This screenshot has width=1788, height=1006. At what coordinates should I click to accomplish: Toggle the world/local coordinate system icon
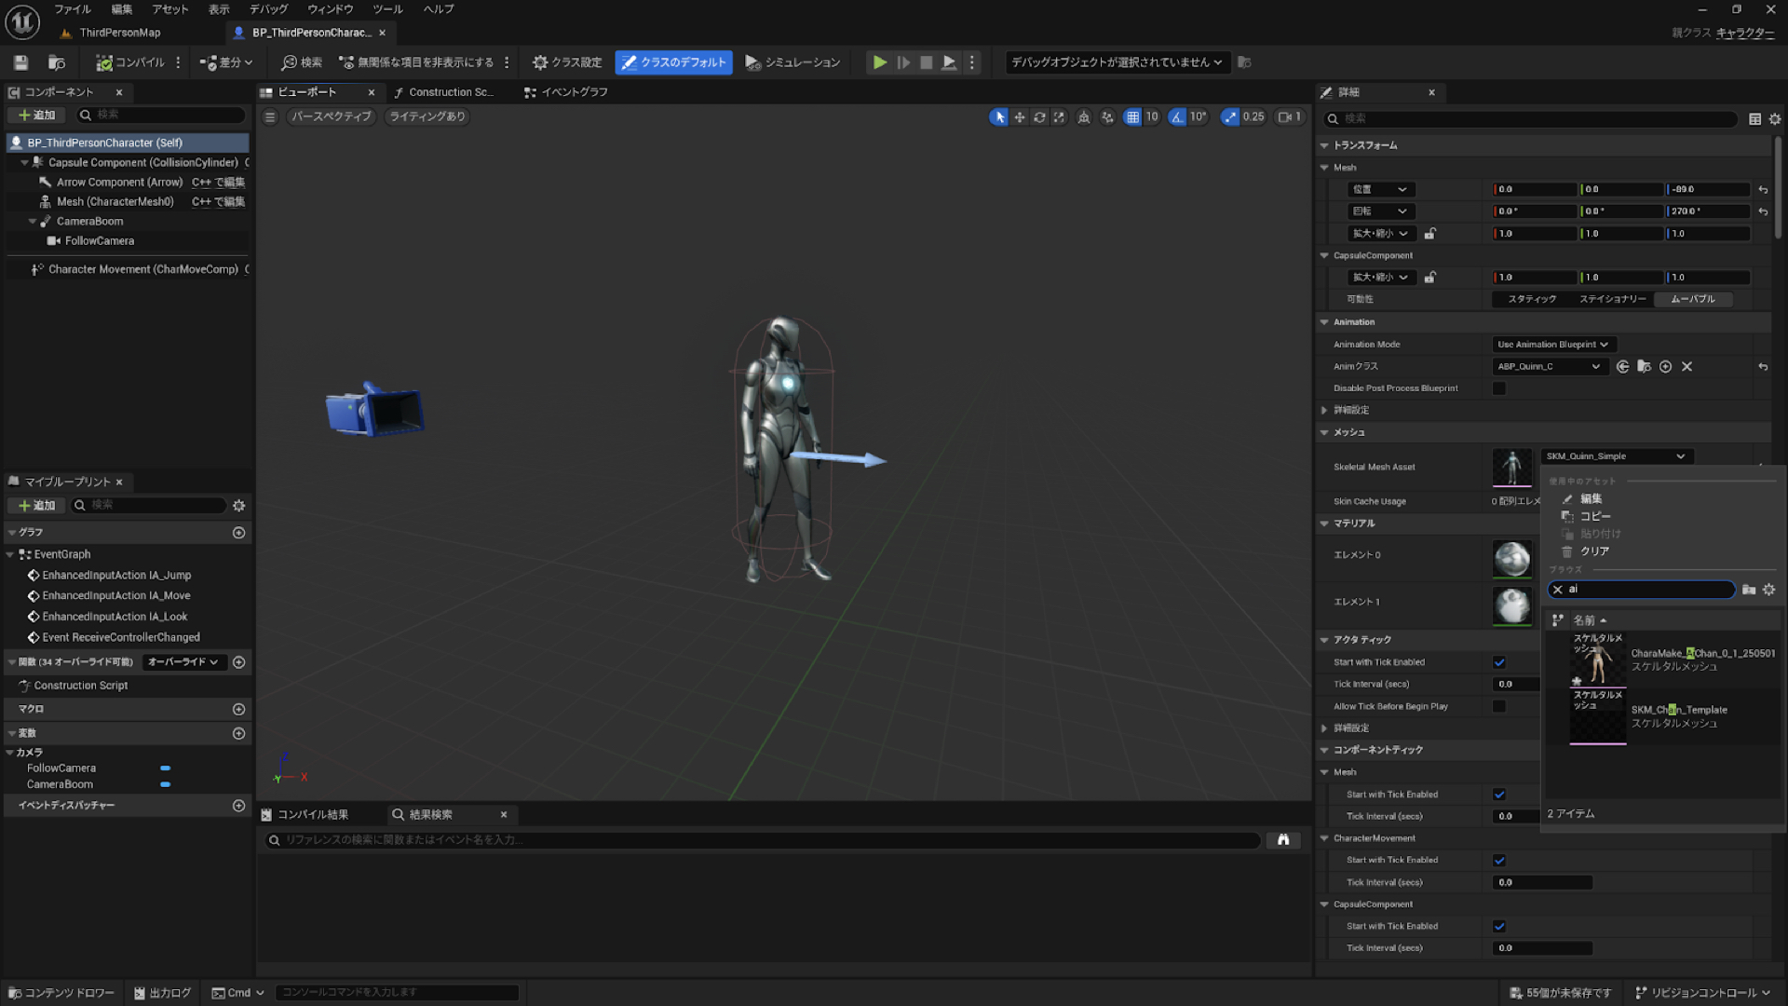click(x=1084, y=117)
